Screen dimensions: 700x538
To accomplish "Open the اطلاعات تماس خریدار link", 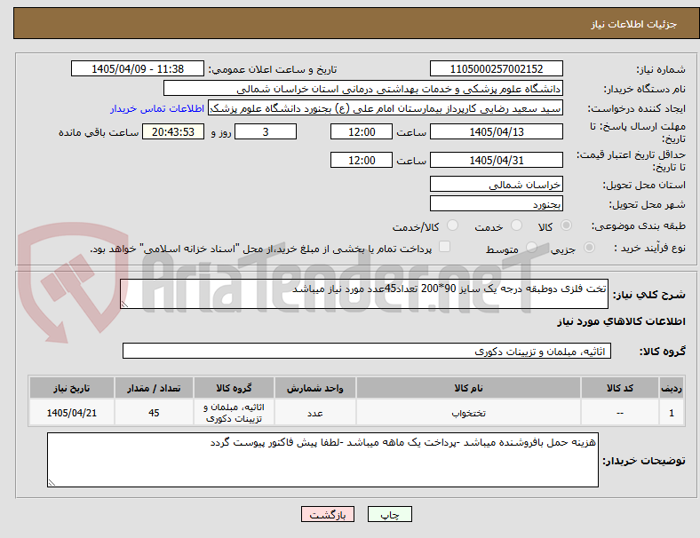I will [157, 108].
